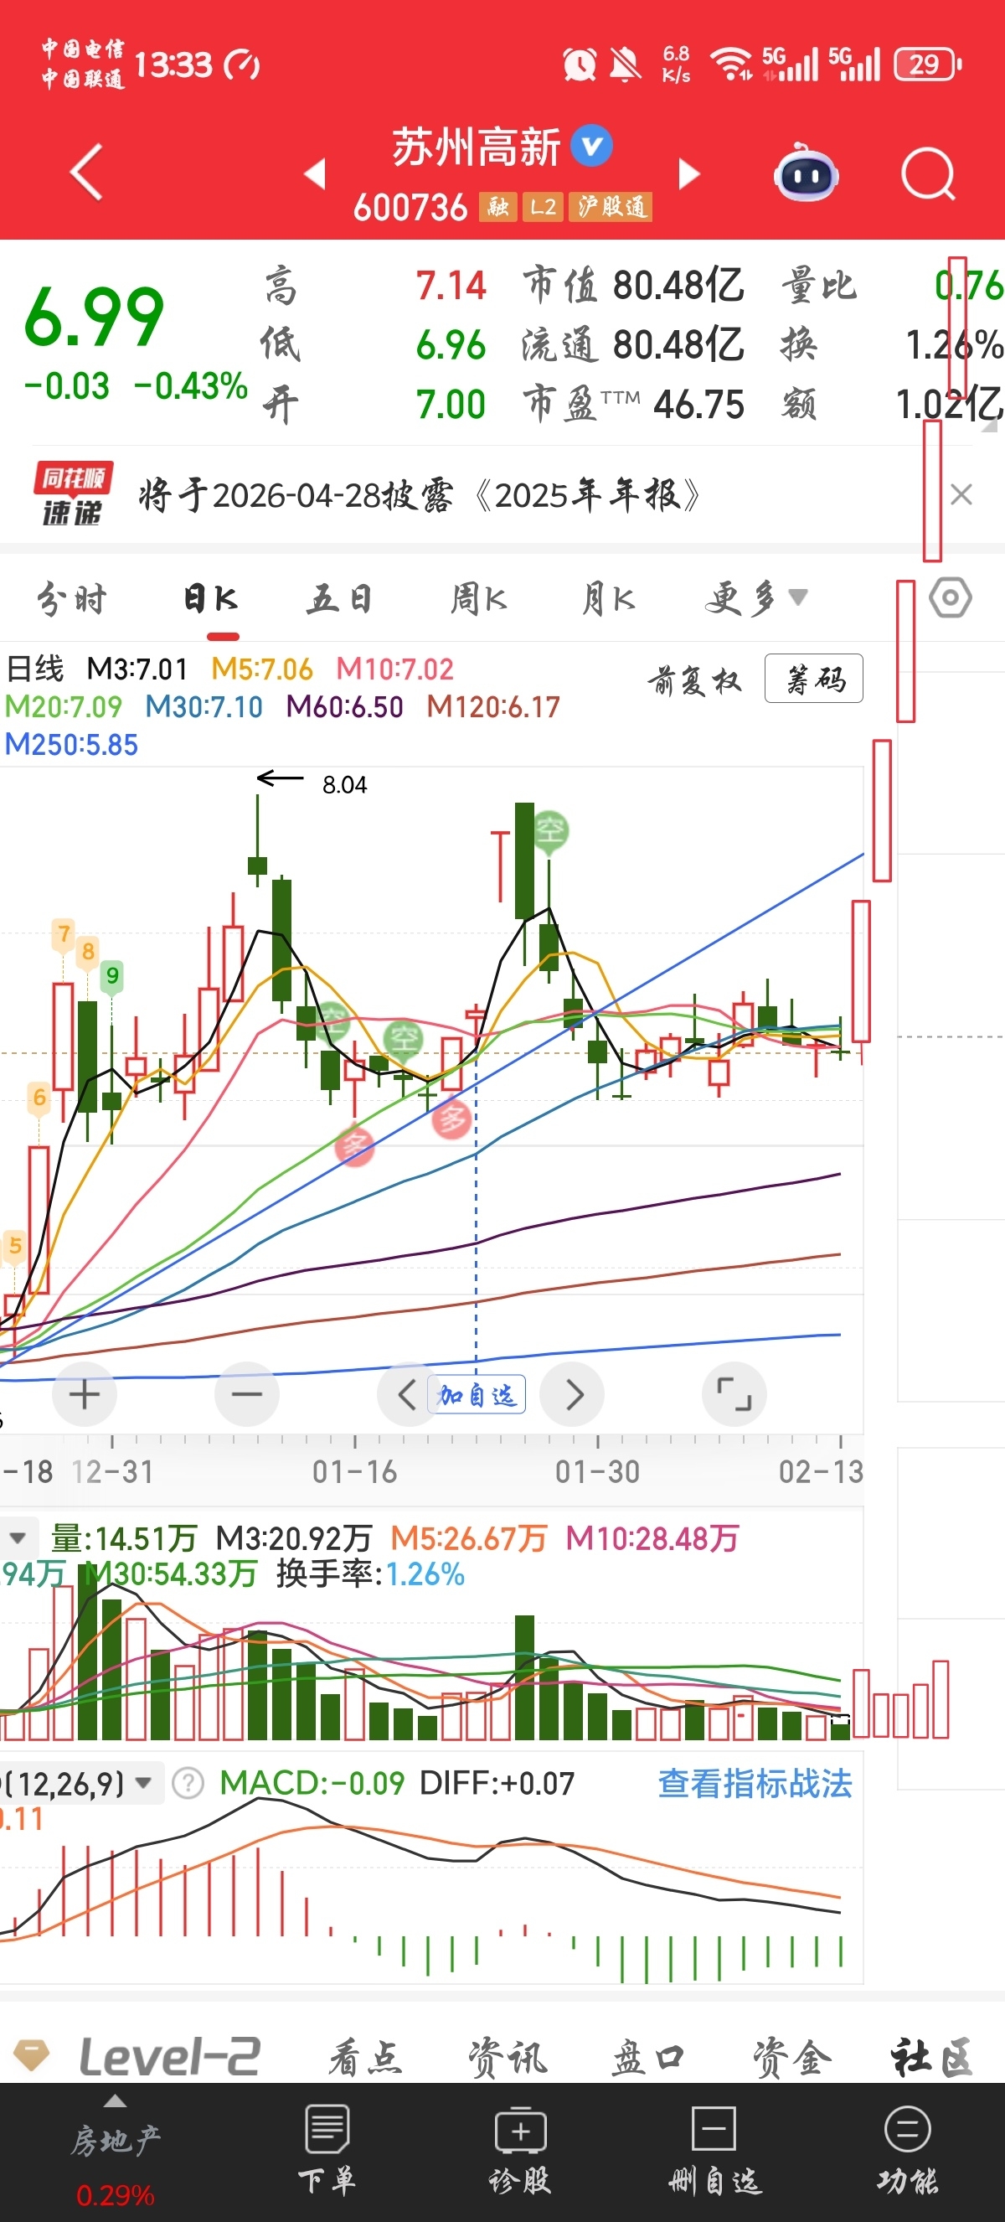Move chart cursor left with arrow
This screenshot has width=1005, height=2222.
point(406,1395)
